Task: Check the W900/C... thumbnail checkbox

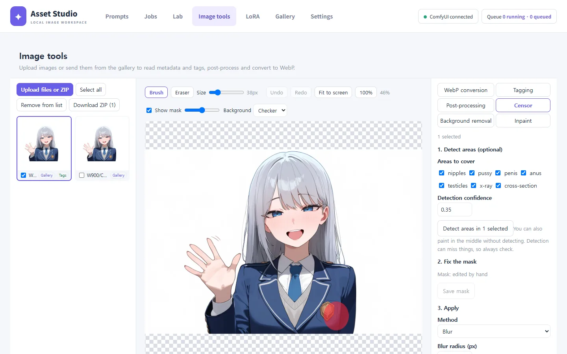Action: [82, 175]
